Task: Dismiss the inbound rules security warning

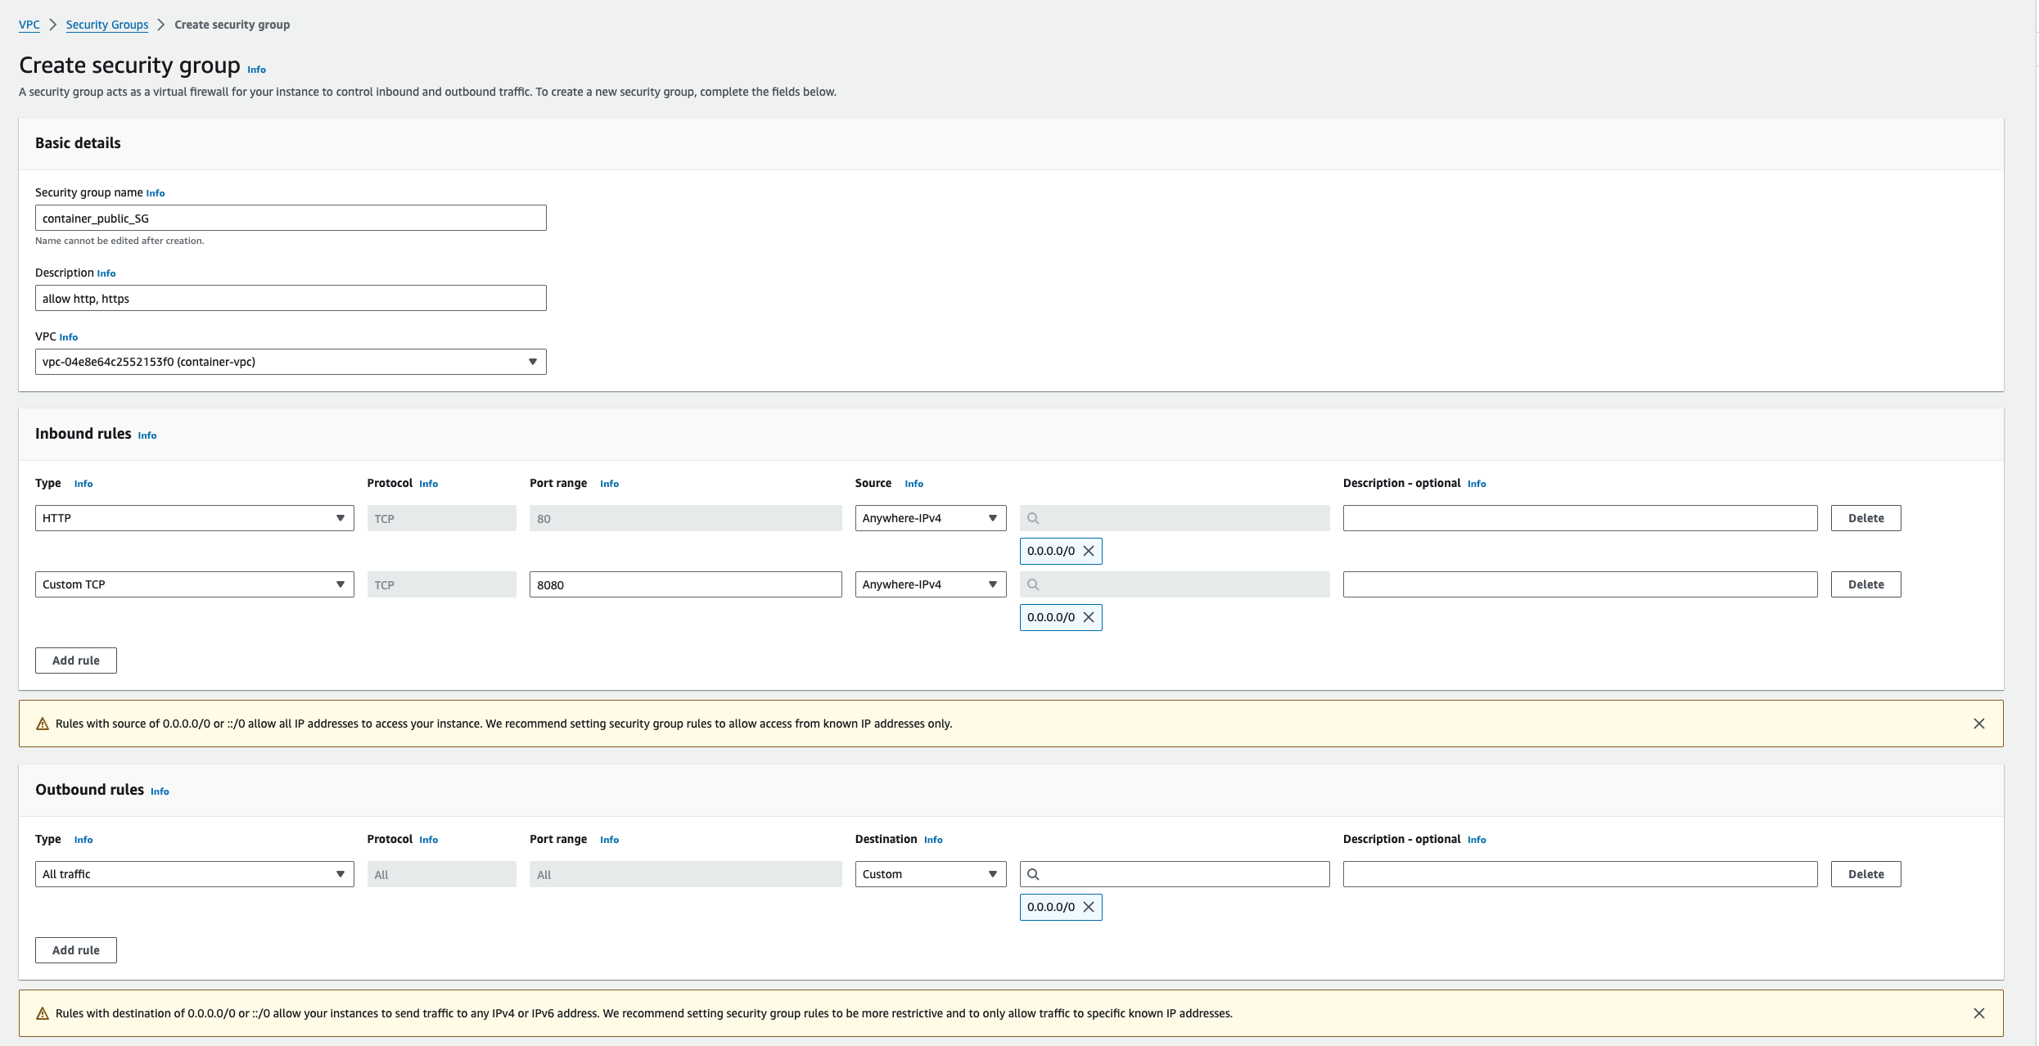Action: 1979,724
